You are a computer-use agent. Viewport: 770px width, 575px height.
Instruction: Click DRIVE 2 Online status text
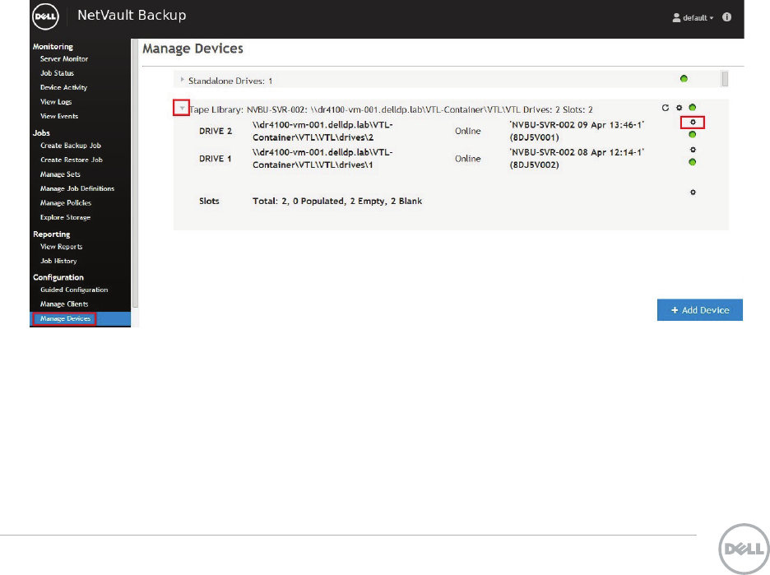[467, 131]
